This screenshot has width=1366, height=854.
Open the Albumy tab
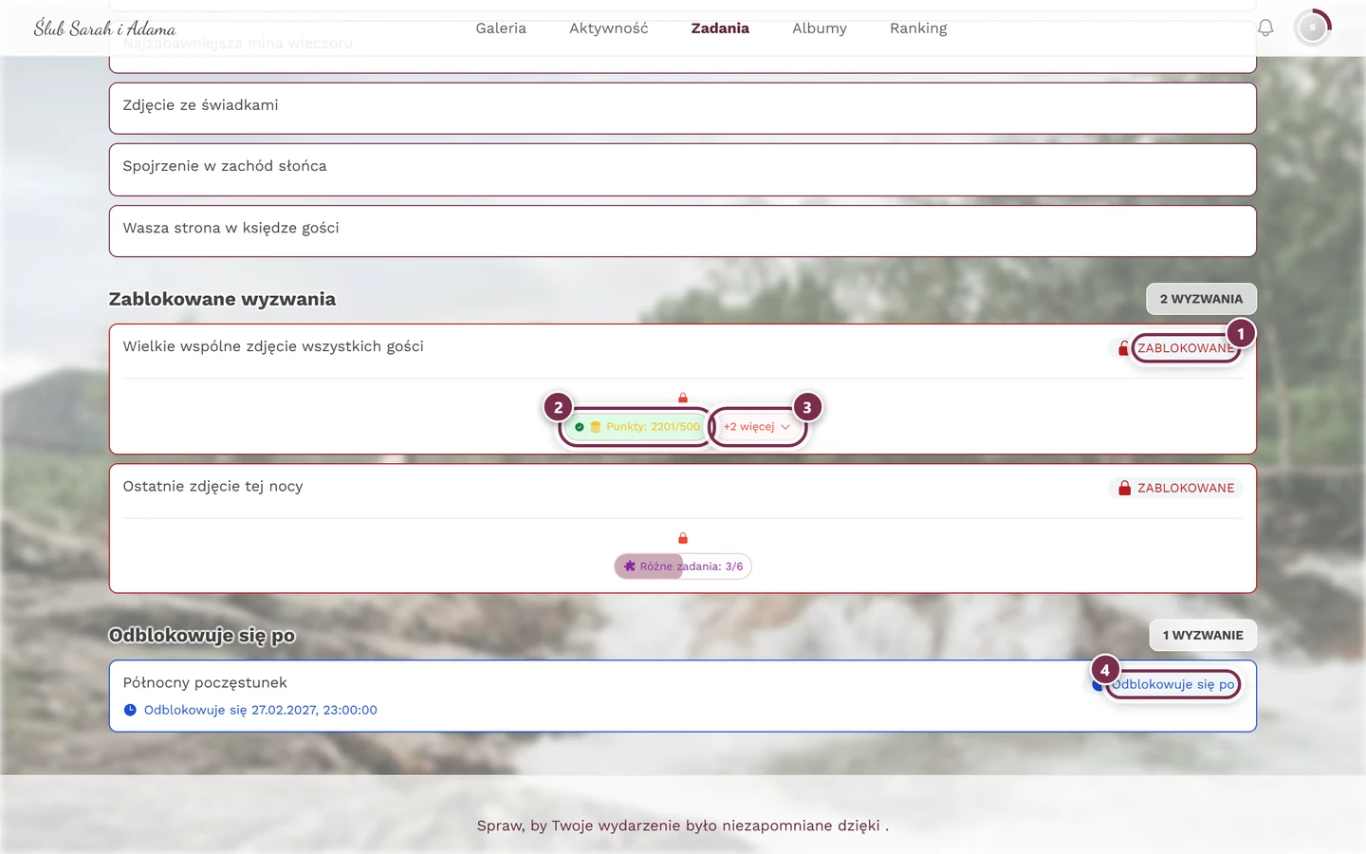coord(820,28)
